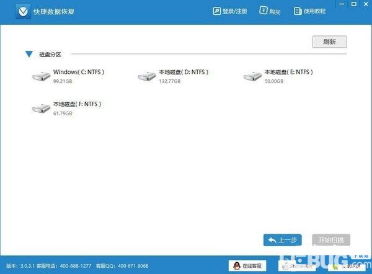Click the version 3.0.3.1 text
Image resolution: width=372 pixels, height=274 pixels.
click(x=20, y=266)
